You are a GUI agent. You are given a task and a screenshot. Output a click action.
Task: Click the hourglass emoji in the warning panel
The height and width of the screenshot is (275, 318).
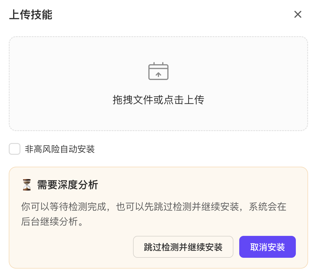pos(27,185)
